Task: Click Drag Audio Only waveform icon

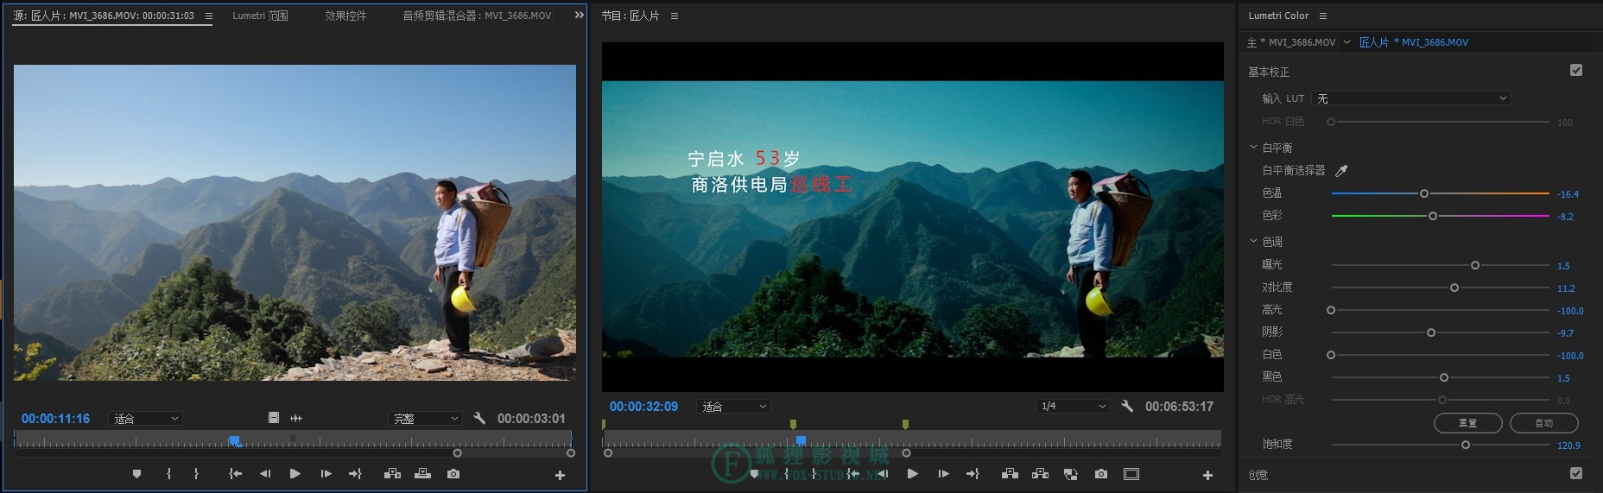Action: 296,418
